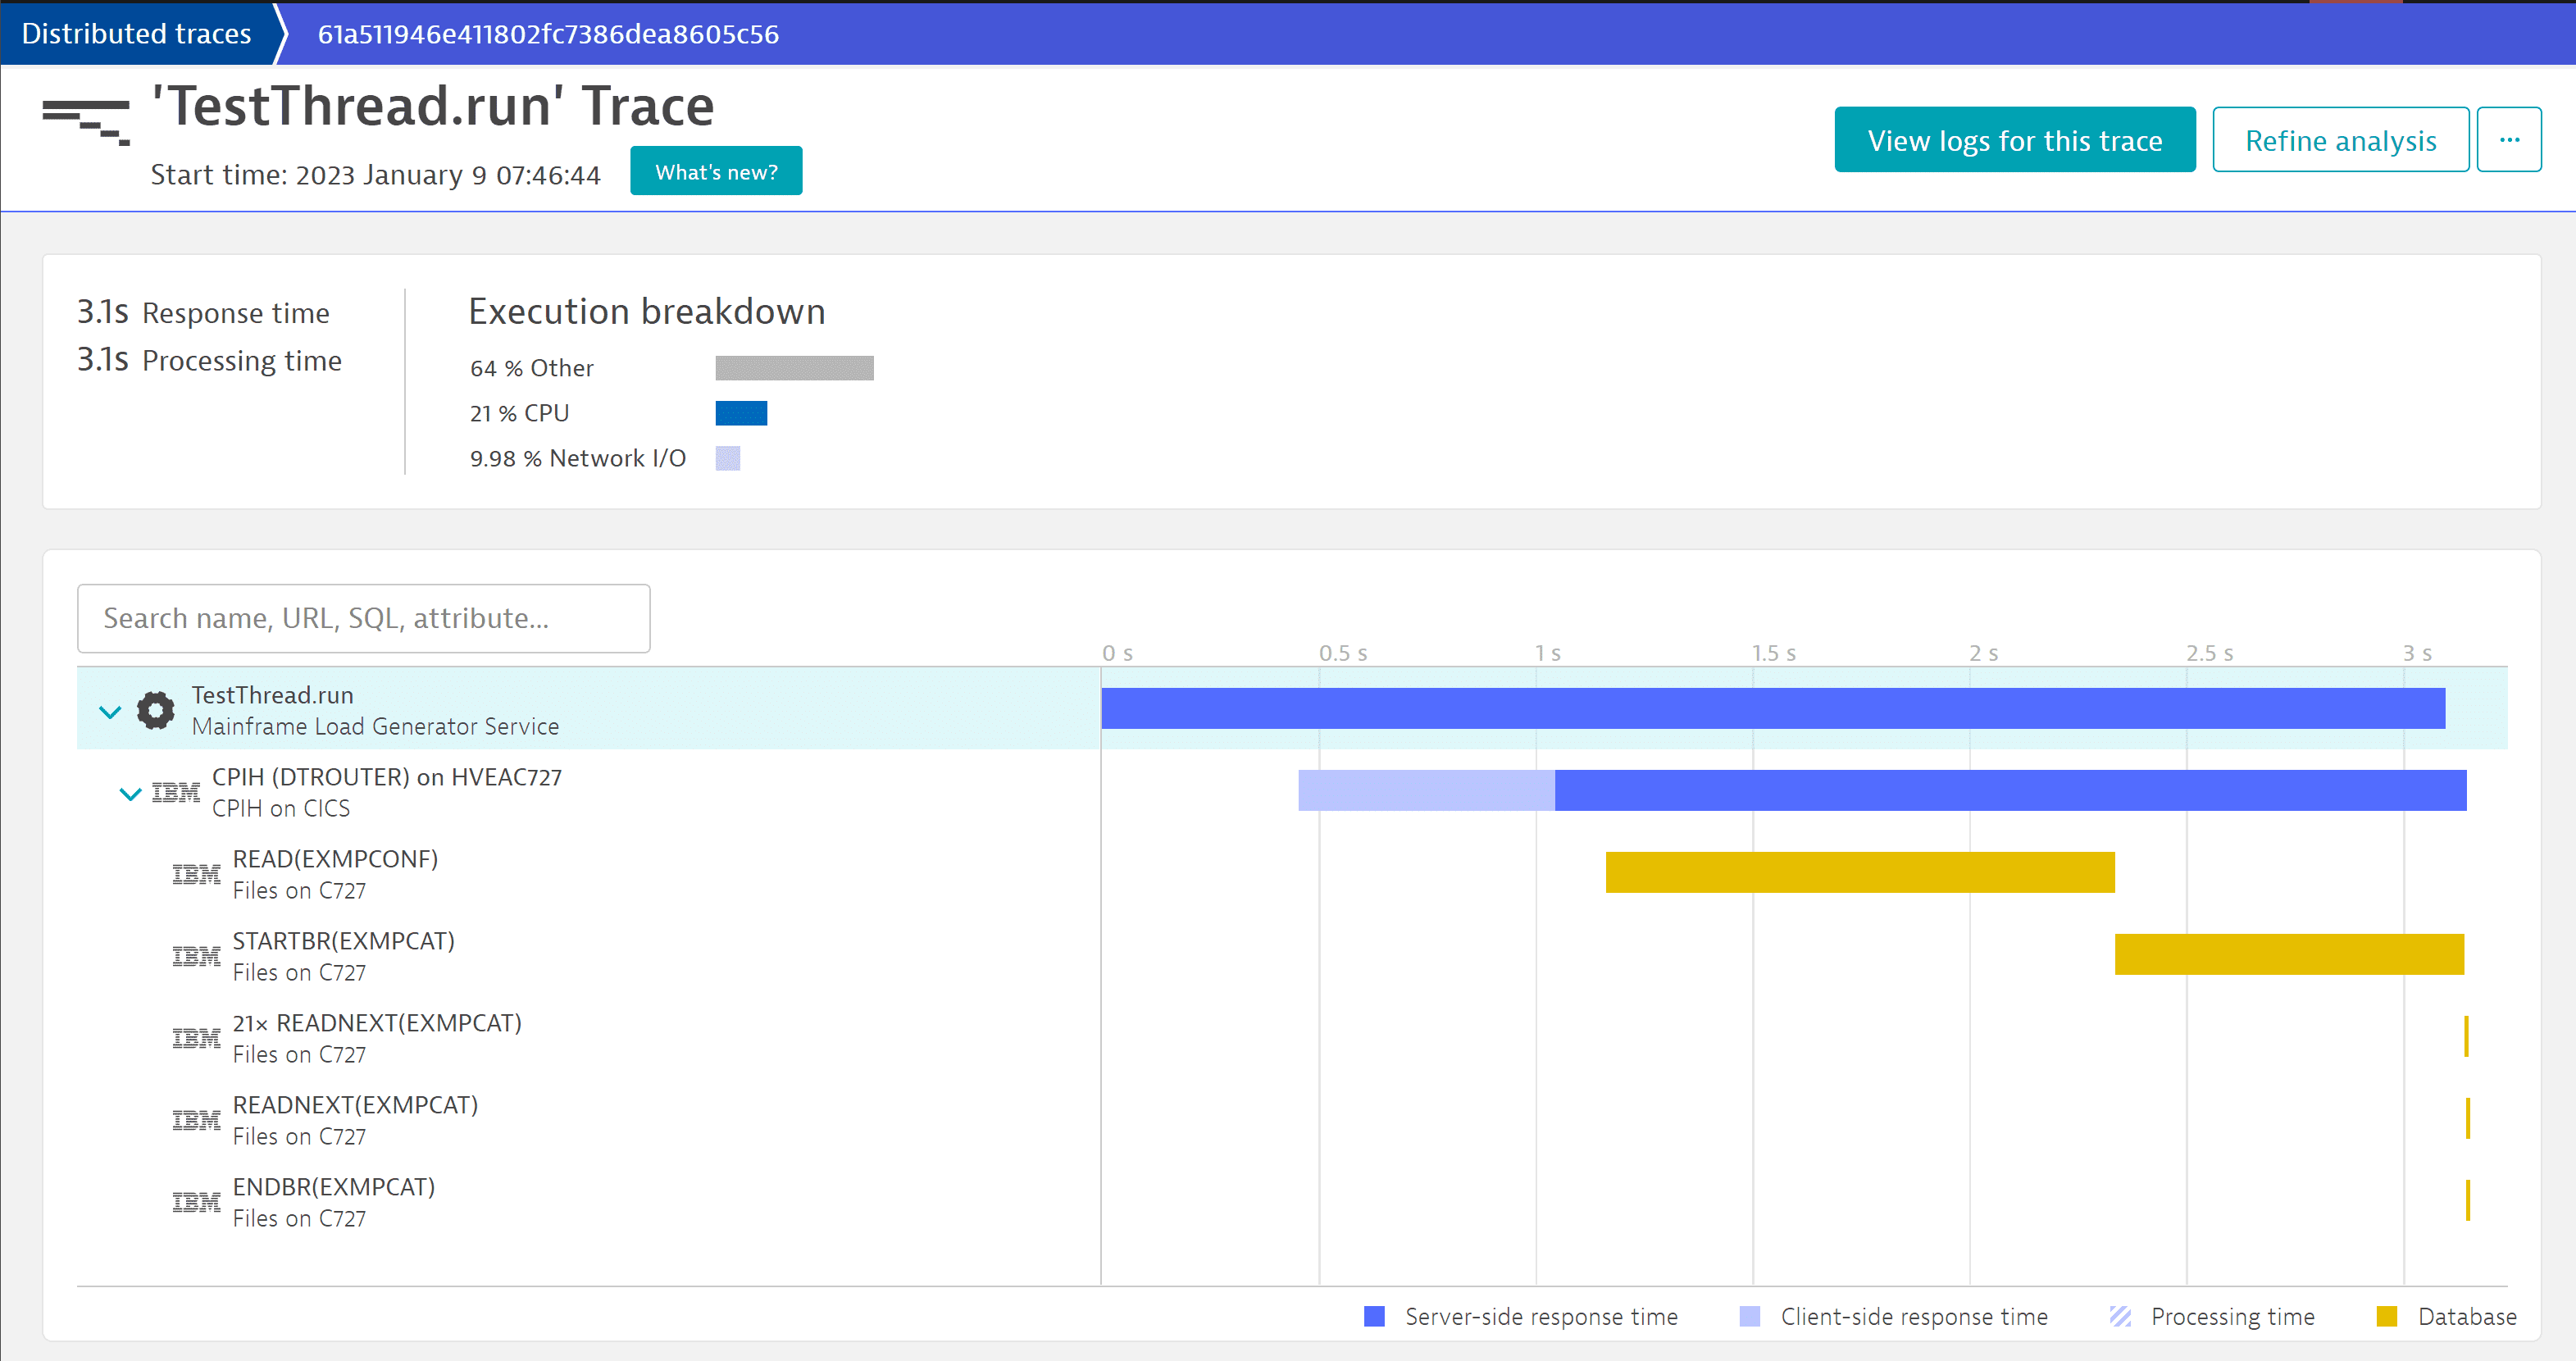Image resolution: width=2576 pixels, height=1361 pixels.
Task: Click the 'View logs for this trace' button
Action: pos(2015,139)
